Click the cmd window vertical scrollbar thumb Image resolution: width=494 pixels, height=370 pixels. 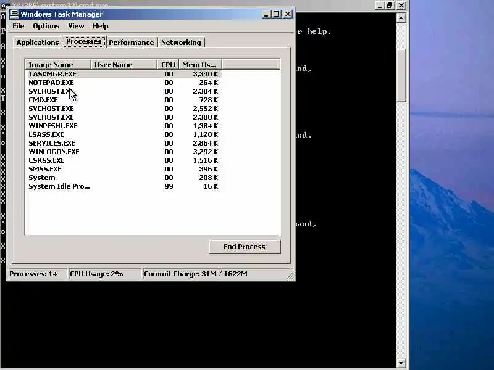coord(401,75)
